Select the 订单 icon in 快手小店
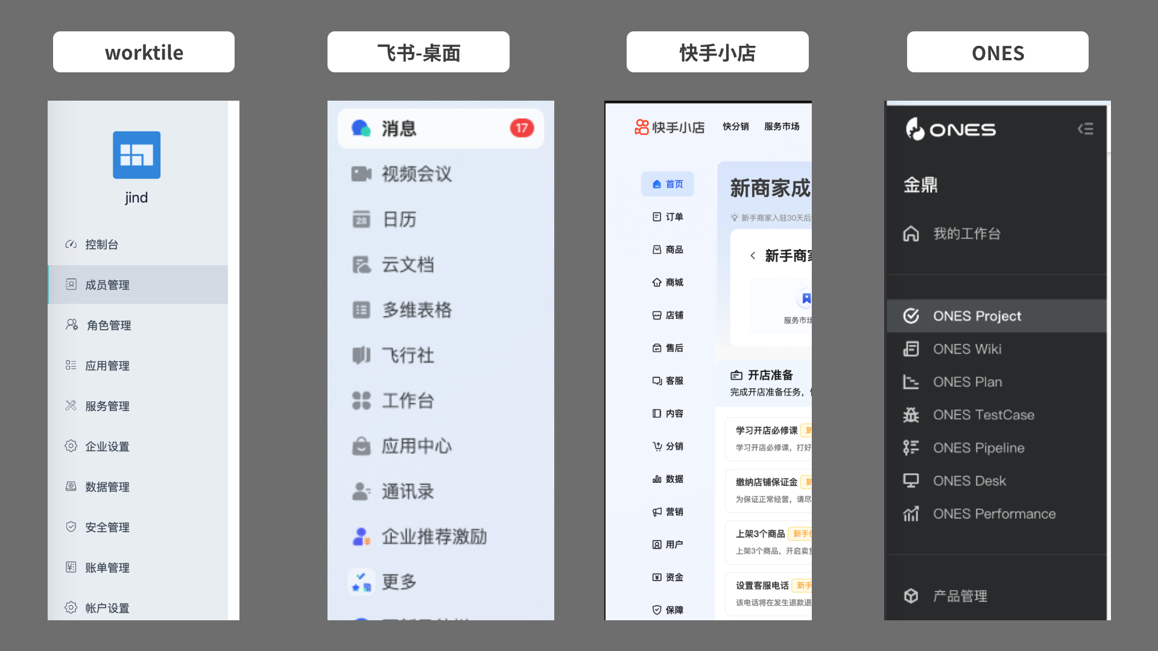Image resolution: width=1158 pixels, height=651 pixels. pyautogui.click(x=657, y=216)
